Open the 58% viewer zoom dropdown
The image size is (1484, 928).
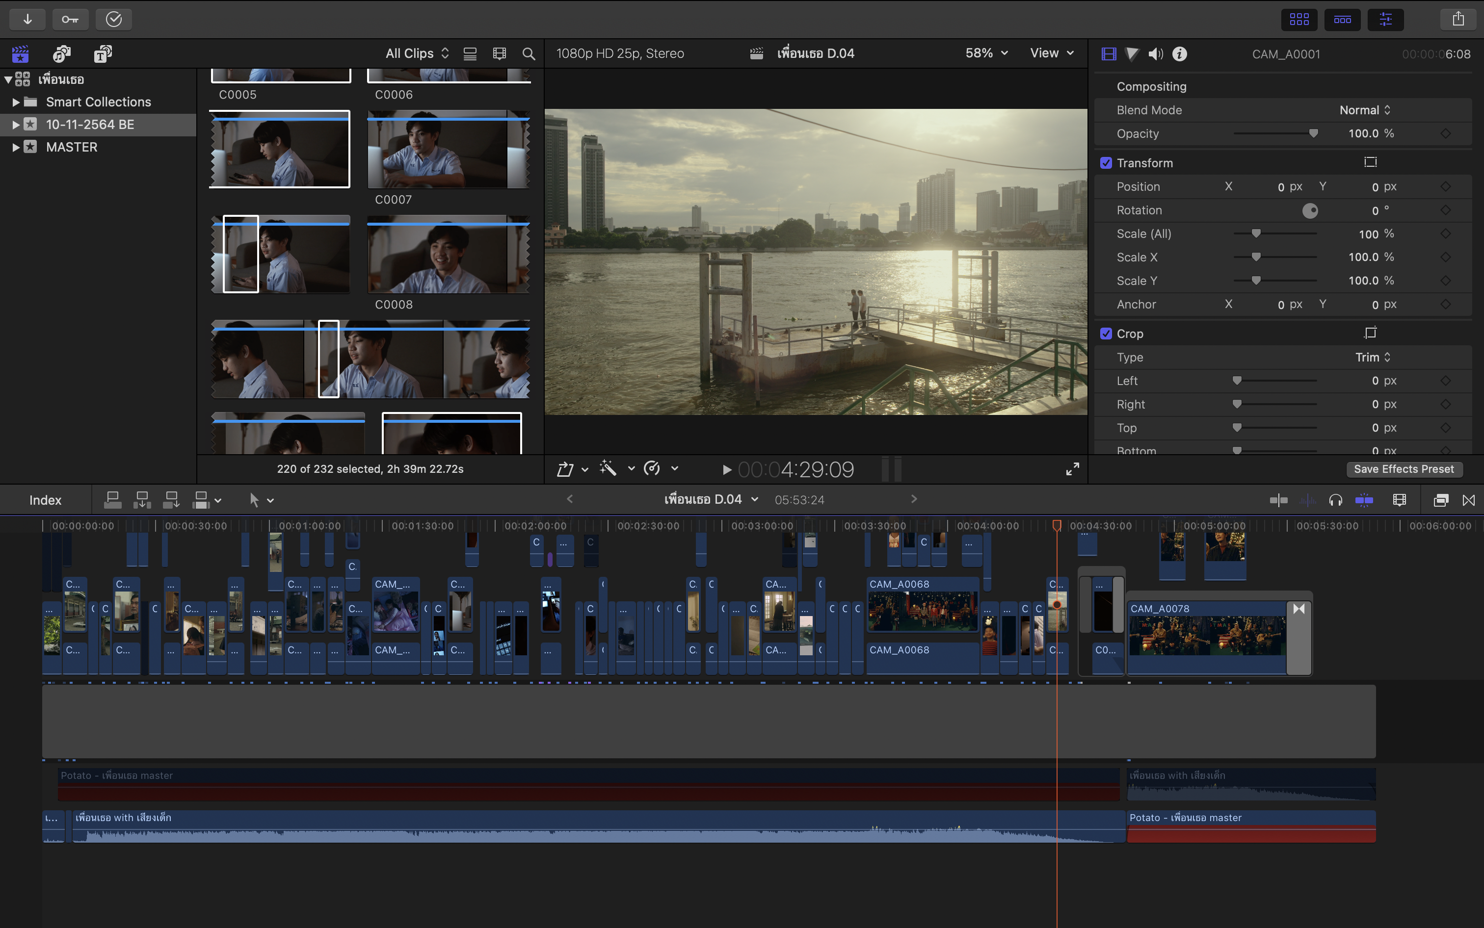point(986,53)
